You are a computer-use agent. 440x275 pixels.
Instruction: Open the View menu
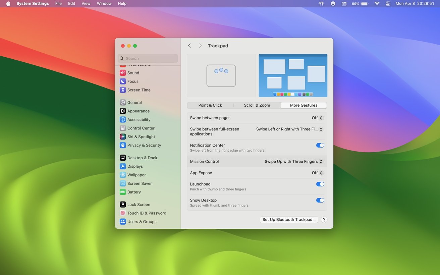tap(86, 3)
